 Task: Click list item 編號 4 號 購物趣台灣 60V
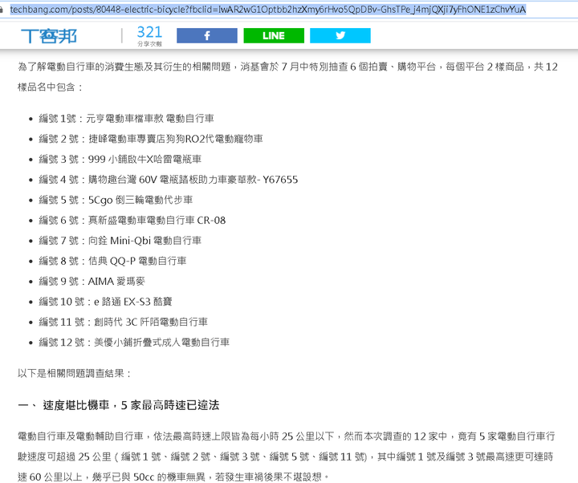point(169,180)
